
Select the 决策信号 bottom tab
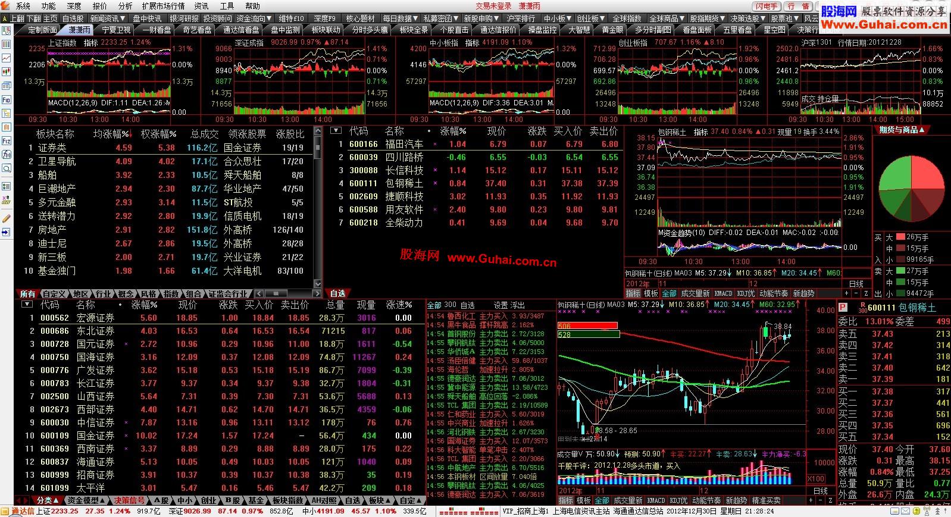coord(129,500)
